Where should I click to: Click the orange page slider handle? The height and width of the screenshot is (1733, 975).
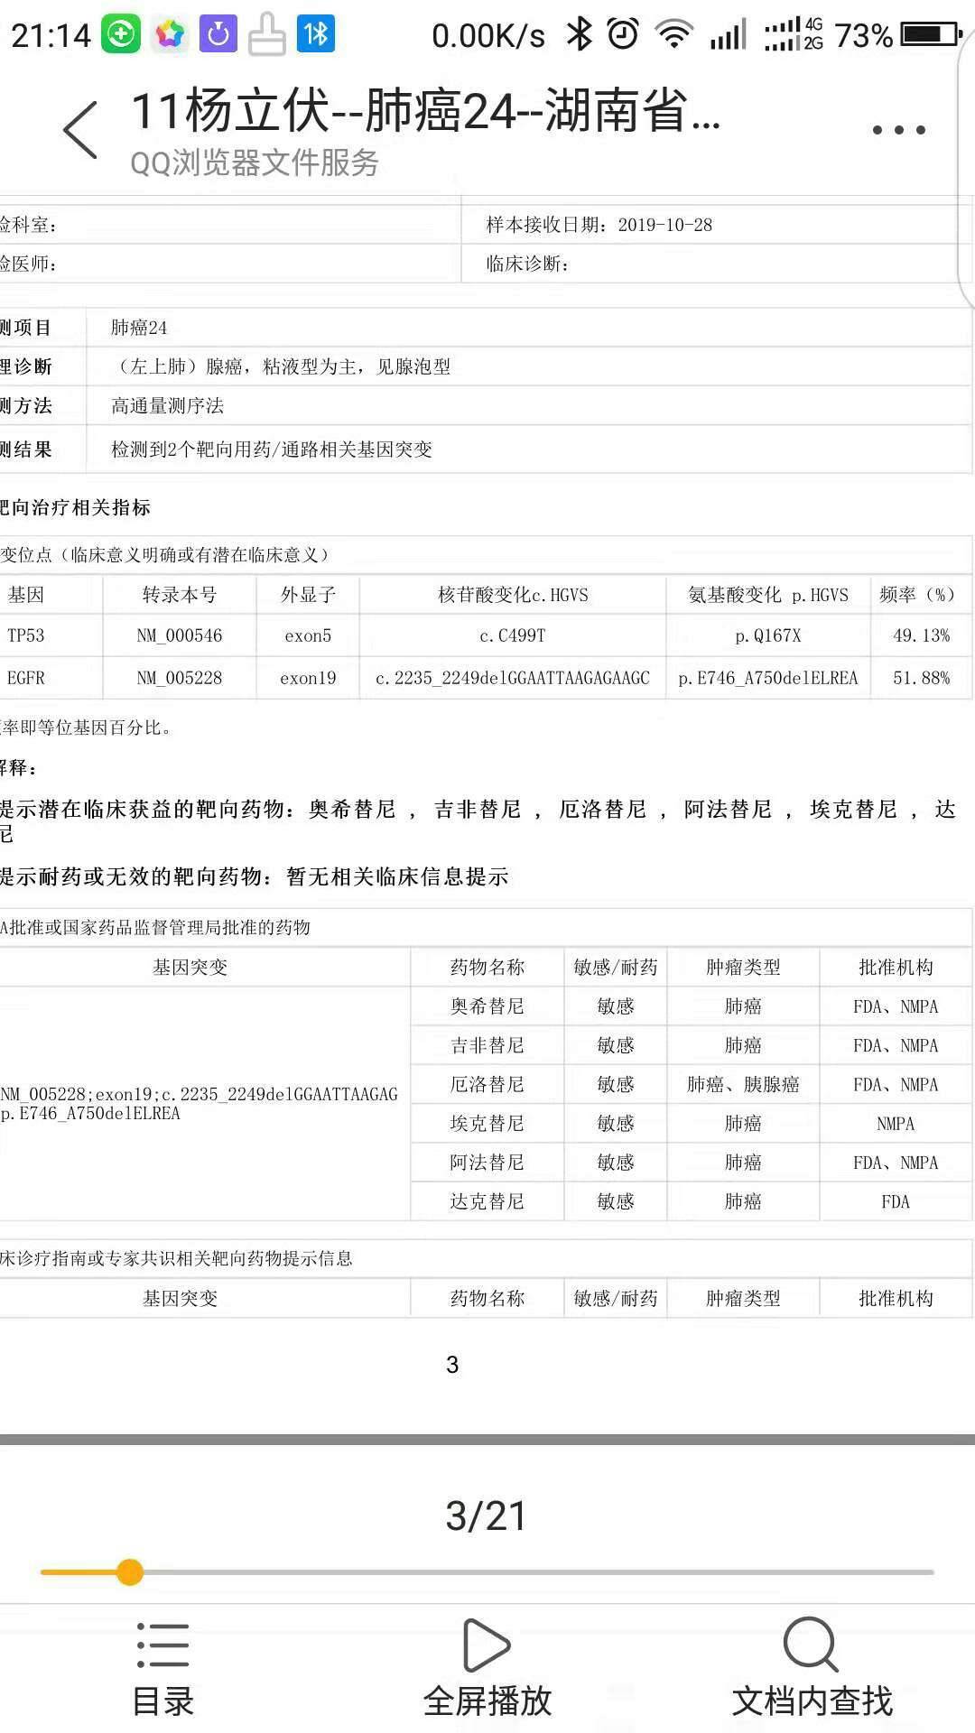(130, 1572)
